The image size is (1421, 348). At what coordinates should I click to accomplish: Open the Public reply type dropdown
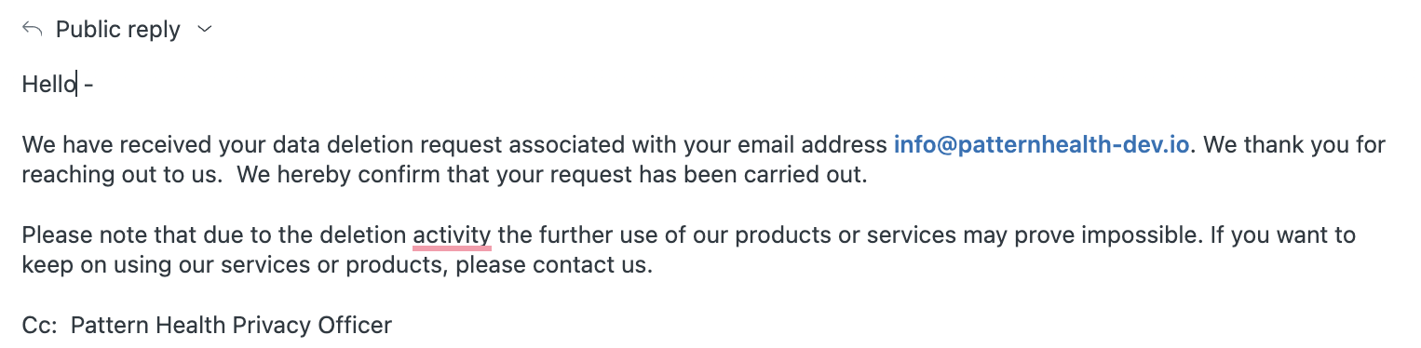click(117, 30)
